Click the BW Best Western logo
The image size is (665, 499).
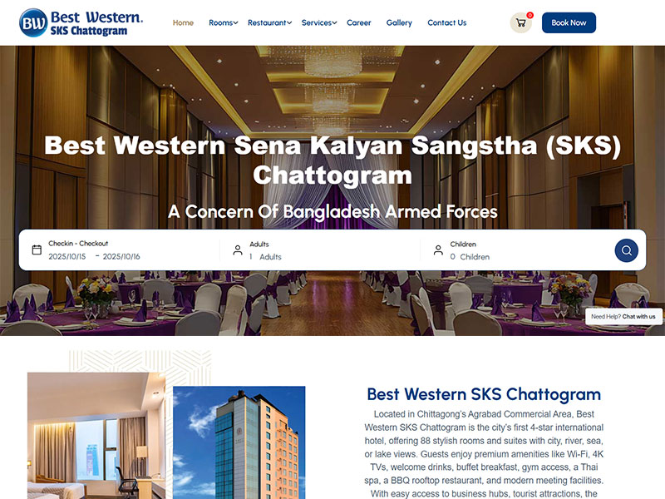[x=81, y=23]
